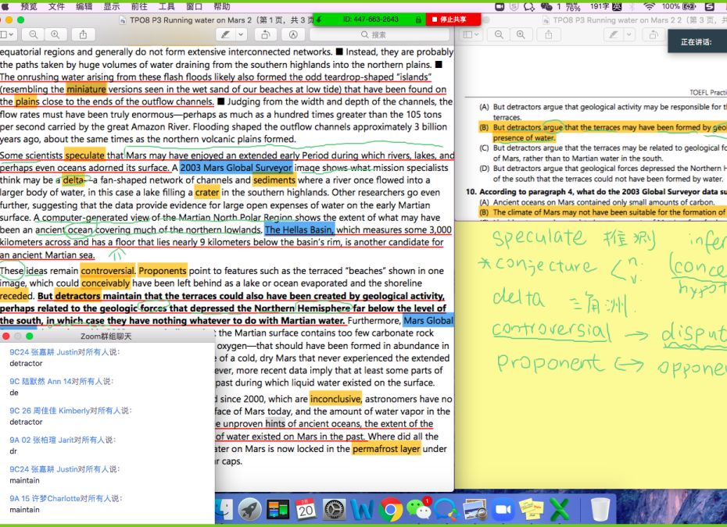Open the 前往 menu
The width and height of the screenshot is (727, 527).
[139, 6]
